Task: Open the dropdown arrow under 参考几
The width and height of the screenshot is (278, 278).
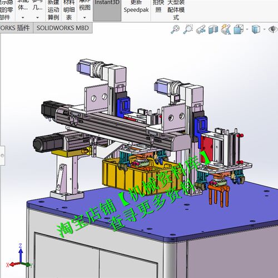Action: 37,18
